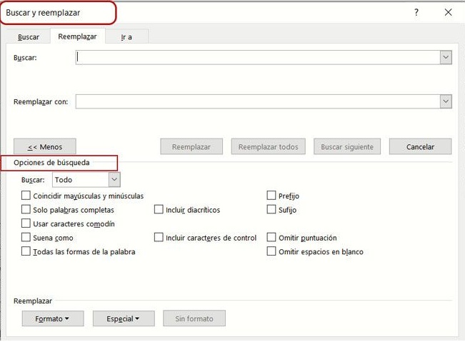The width and height of the screenshot is (465, 342).
Task: Open the Especial dropdown button
Action: (124, 318)
